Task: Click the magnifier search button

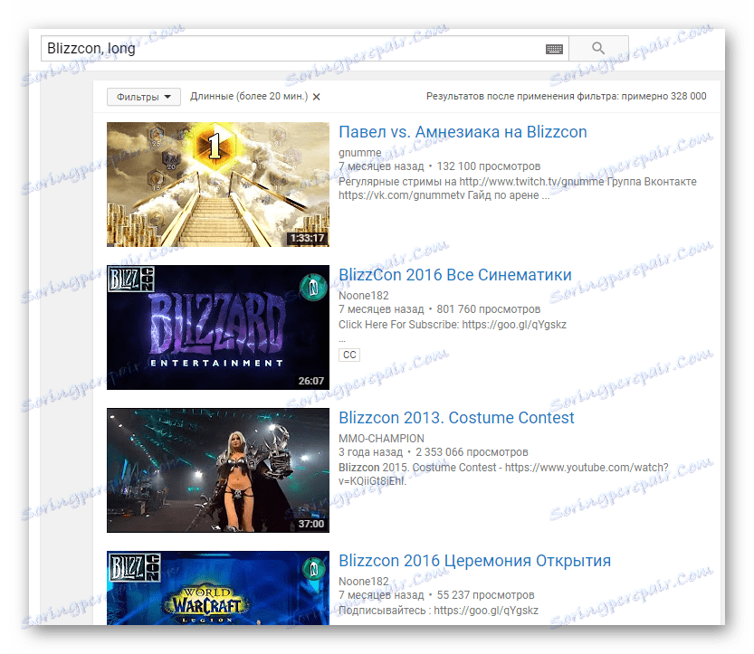Action: coord(598,48)
